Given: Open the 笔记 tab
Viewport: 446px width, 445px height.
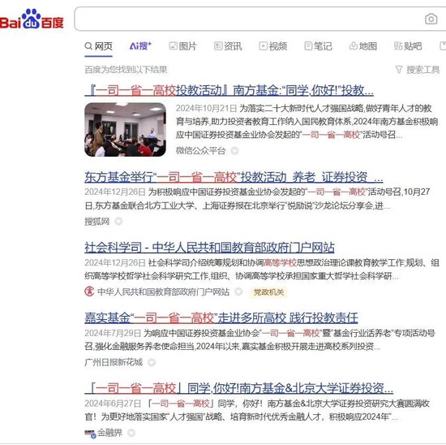Looking at the screenshot, I should pos(318,46).
